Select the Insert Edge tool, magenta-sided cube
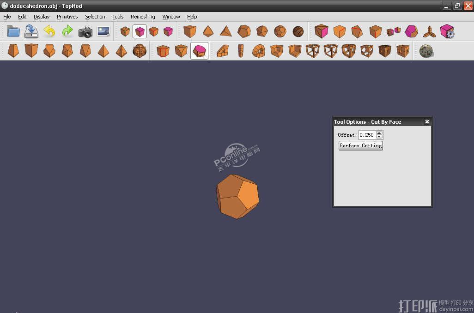Screen dimensions: 474x313 (x=322, y=31)
